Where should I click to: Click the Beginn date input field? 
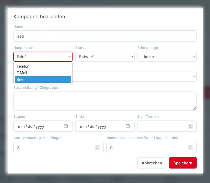pyautogui.click(x=43, y=126)
